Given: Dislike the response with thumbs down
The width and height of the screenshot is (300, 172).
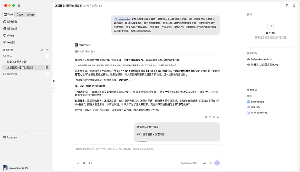Looking at the screenshot, I should pos(210,116).
